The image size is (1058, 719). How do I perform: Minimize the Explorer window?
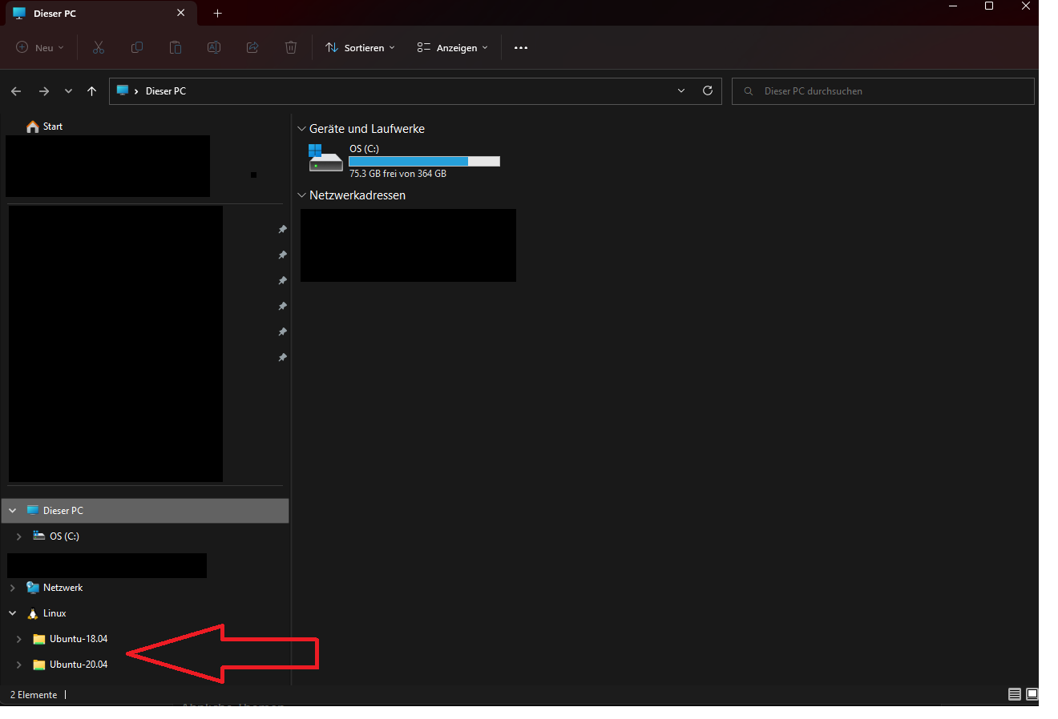[953, 6]
